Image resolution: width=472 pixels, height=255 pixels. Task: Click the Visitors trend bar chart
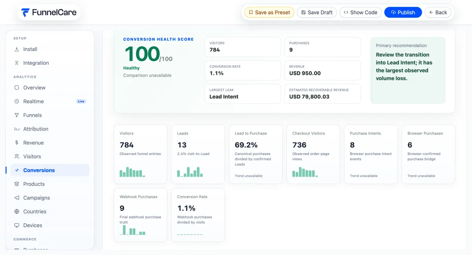click(x=133, y=172)
